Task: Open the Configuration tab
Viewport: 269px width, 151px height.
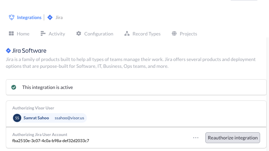Action: pyautogui.click(x=95, y=34)
